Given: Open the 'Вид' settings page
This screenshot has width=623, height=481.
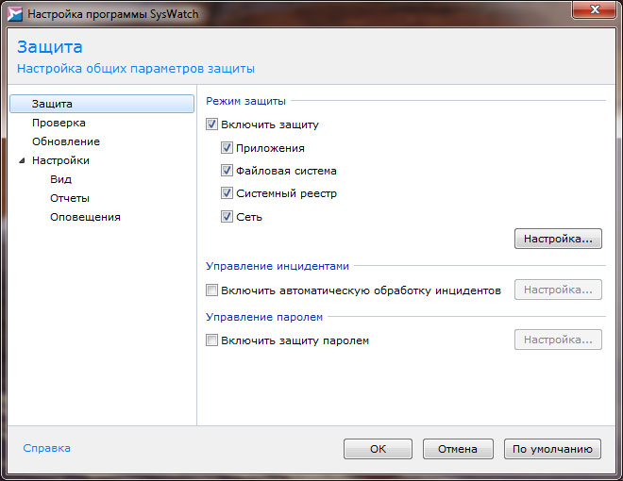Looking at the screenshot, I should [60, 179].
